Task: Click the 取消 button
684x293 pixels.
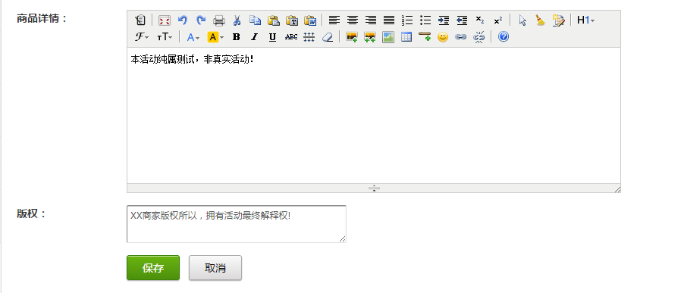Action: pos(215,268)
